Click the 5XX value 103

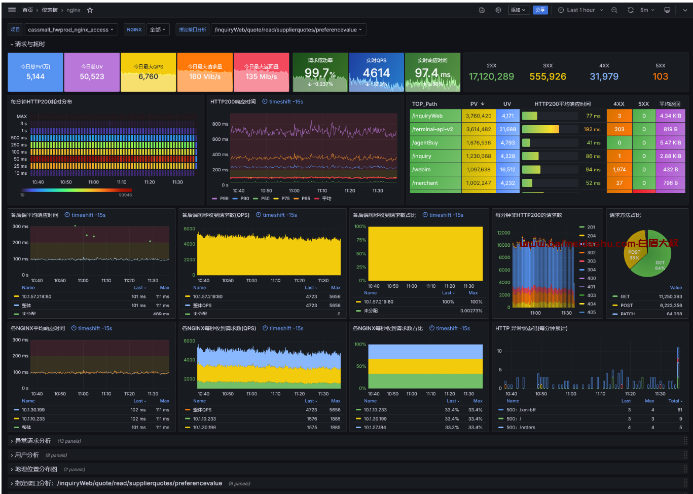660,77
